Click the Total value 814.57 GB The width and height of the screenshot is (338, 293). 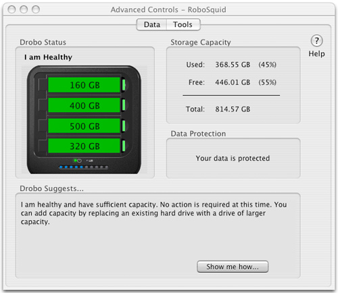[233, 109]
